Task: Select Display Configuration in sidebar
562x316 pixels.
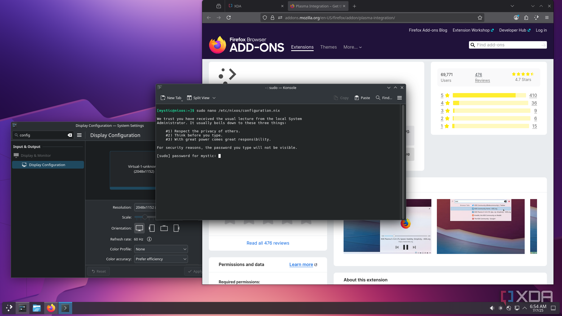Action: (x=48, y=165)
